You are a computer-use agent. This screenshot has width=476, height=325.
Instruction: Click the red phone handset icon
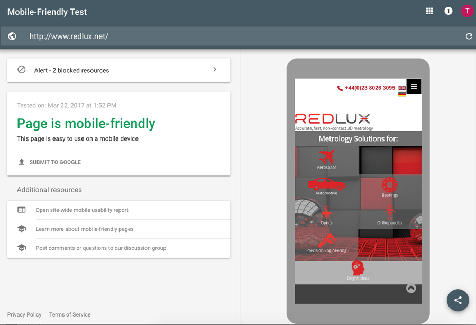point(340,88)
